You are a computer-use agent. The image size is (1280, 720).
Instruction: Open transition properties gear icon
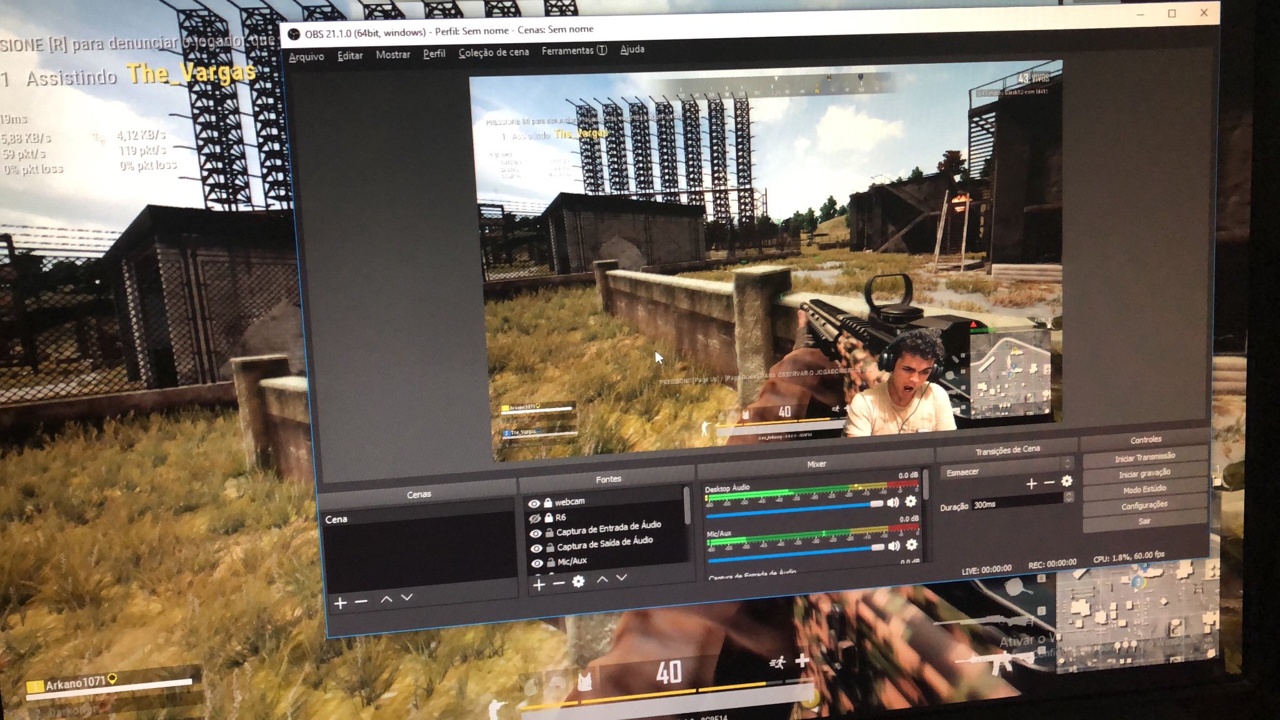coord(1067,481)
